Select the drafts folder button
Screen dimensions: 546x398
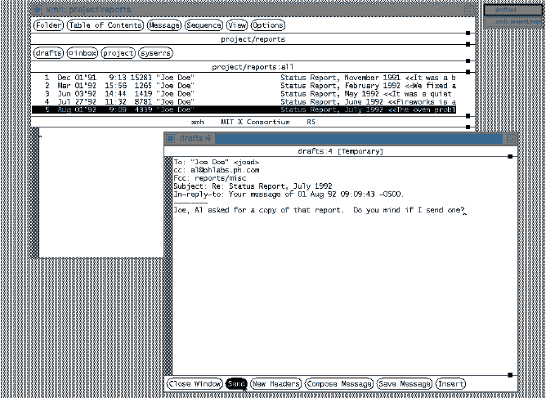[48, 53]
